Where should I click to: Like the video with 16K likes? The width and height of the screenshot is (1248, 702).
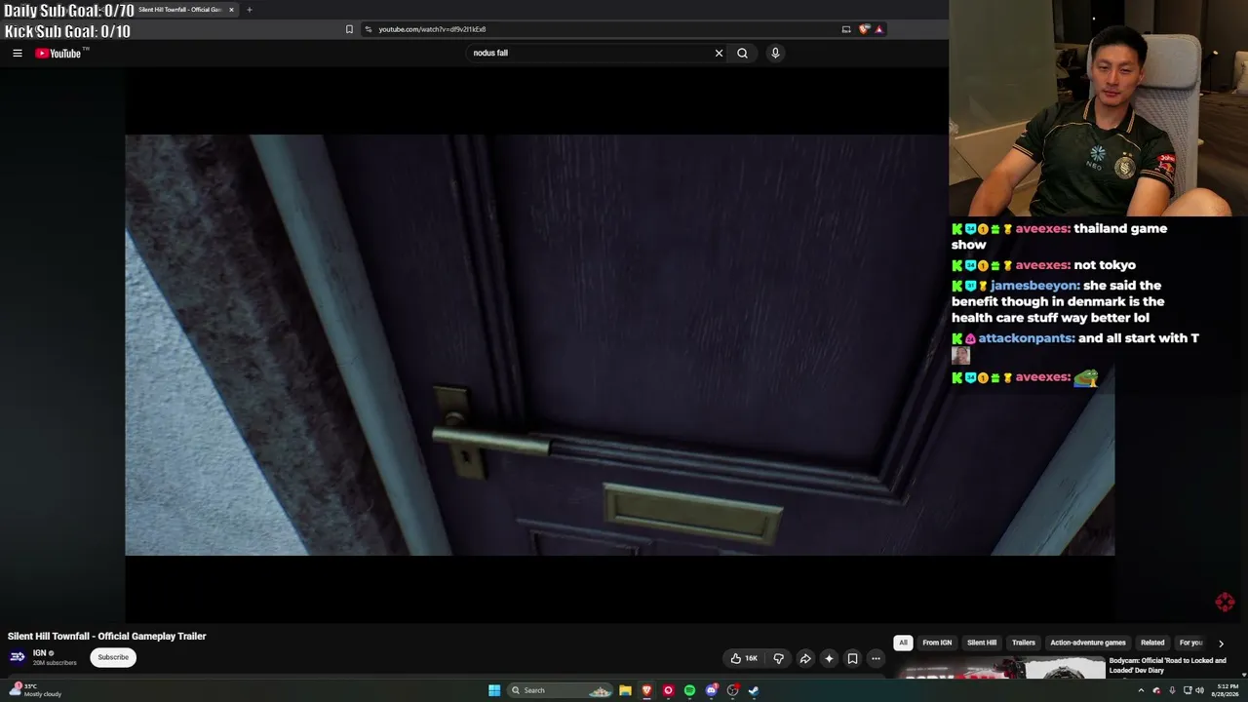click(744, 658)
